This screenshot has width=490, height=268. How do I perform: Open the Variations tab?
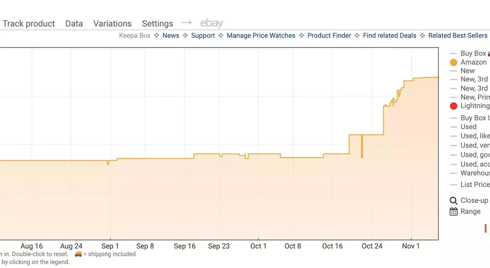tap(112, 24)
